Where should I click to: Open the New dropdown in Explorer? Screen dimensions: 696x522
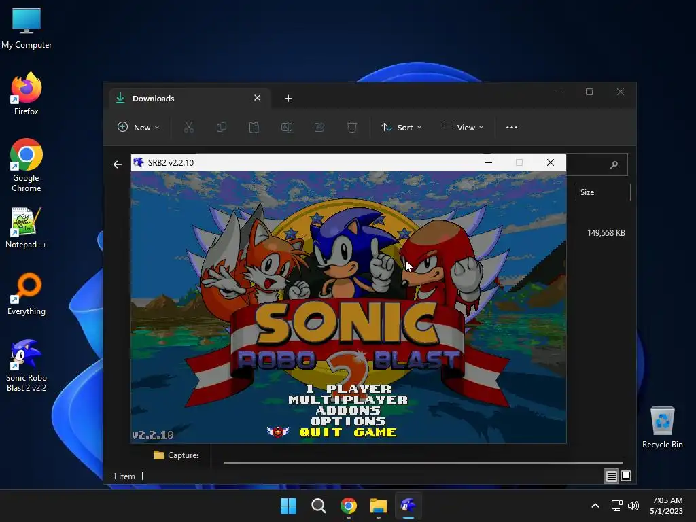138,127
